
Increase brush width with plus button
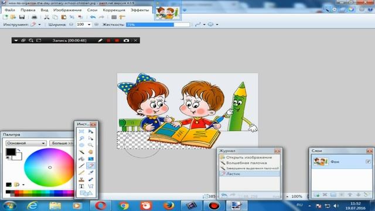click(x=96, y=25)
